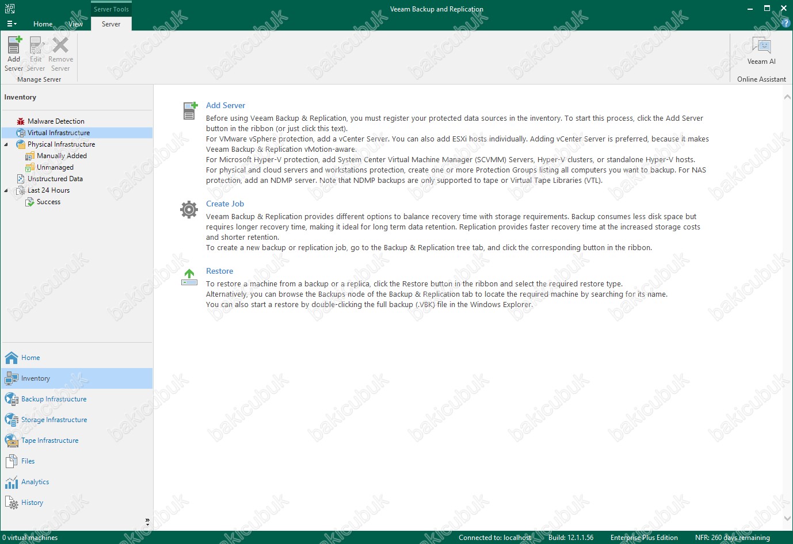The height and width of the screenshot is (544, 793).
Task: Open the Add Server link
Action: point(226,105)
